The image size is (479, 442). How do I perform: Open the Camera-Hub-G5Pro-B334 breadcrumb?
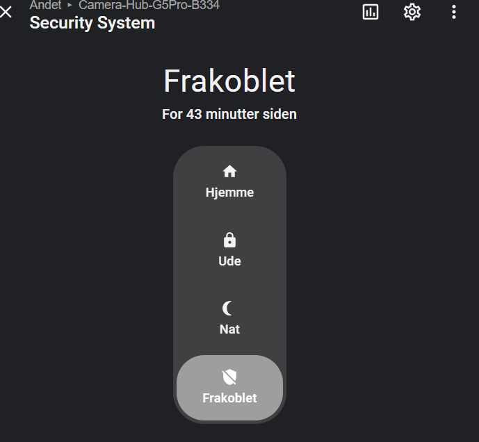click(149, 5)
